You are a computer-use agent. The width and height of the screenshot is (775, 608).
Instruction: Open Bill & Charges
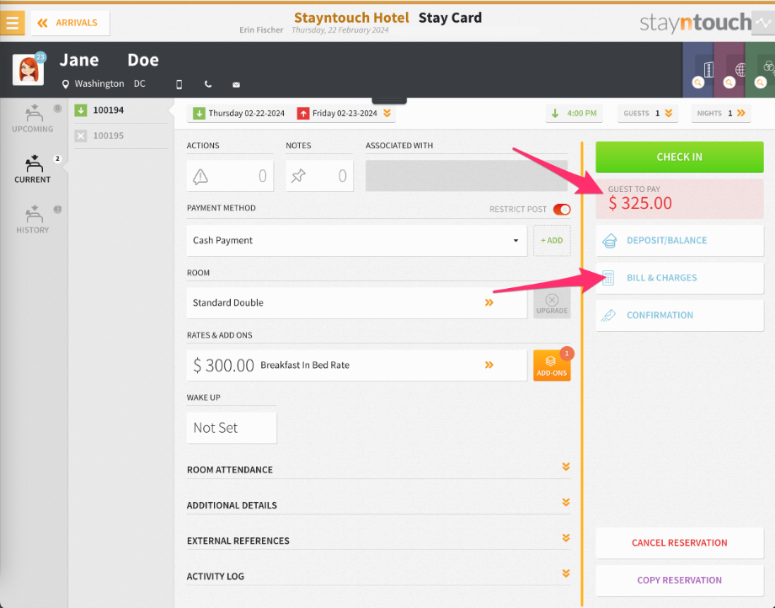pos(680,278)
